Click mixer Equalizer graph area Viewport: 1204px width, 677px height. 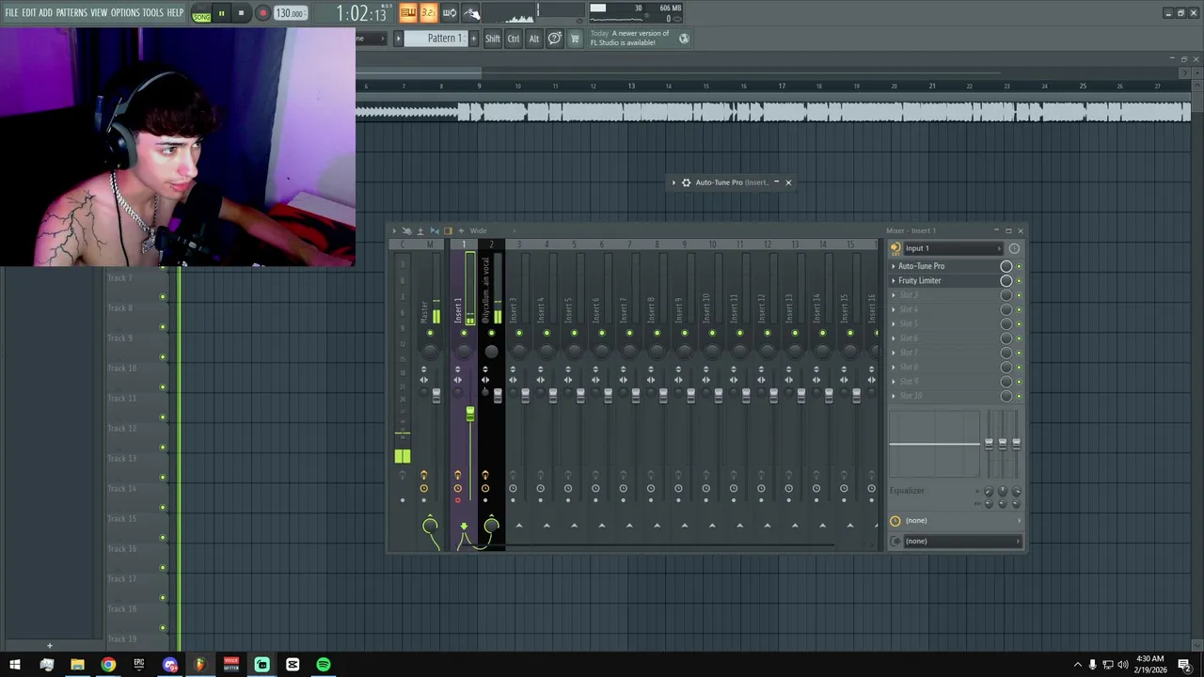934,444
